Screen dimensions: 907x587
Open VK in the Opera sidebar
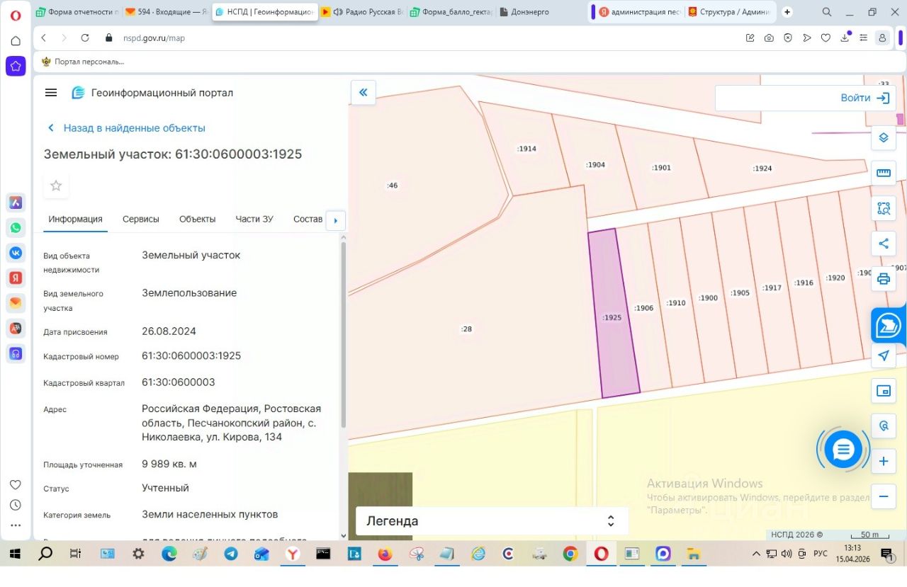point(16,253)
